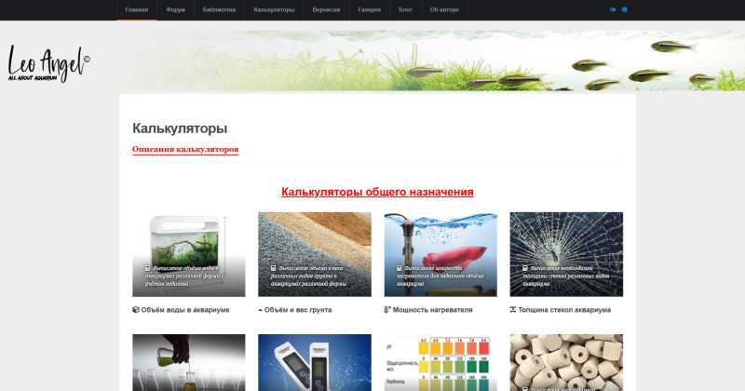The width and height of the screenshot is (745, 391).
Task: Open the Главная menu item
Action: click(x=137, y=9)
